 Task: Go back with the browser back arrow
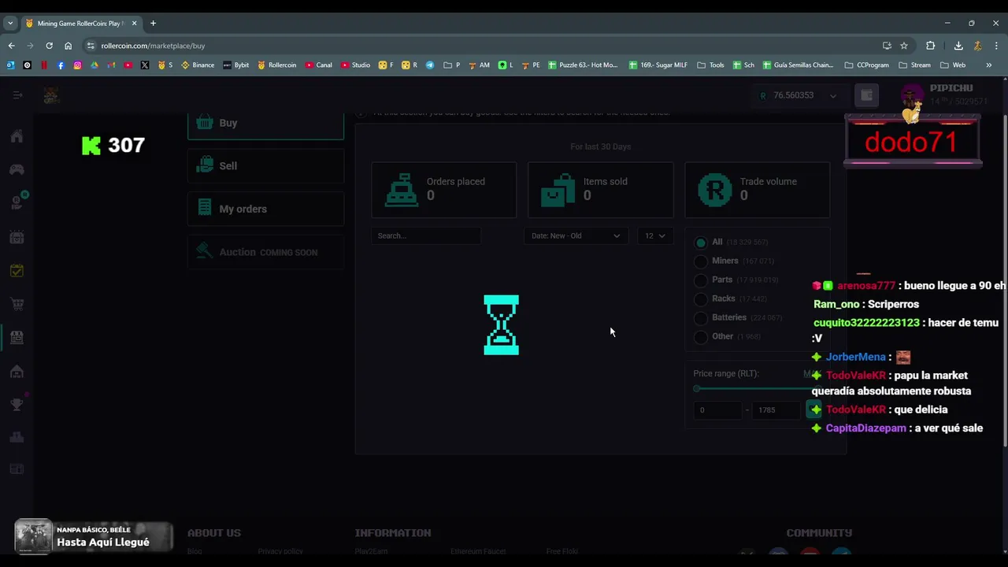[11, 46]
